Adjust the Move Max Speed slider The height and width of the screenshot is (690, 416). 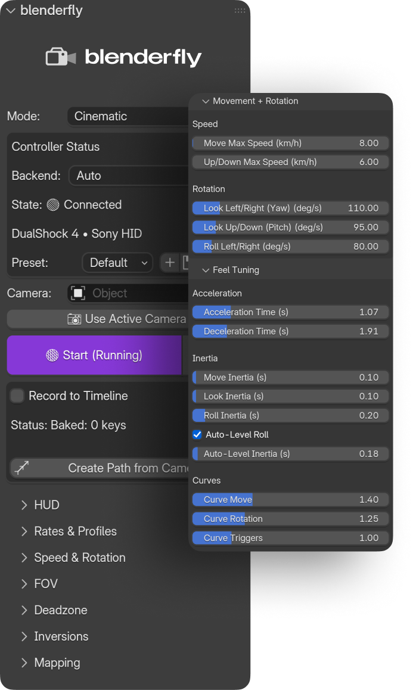(x=290, y=143)
